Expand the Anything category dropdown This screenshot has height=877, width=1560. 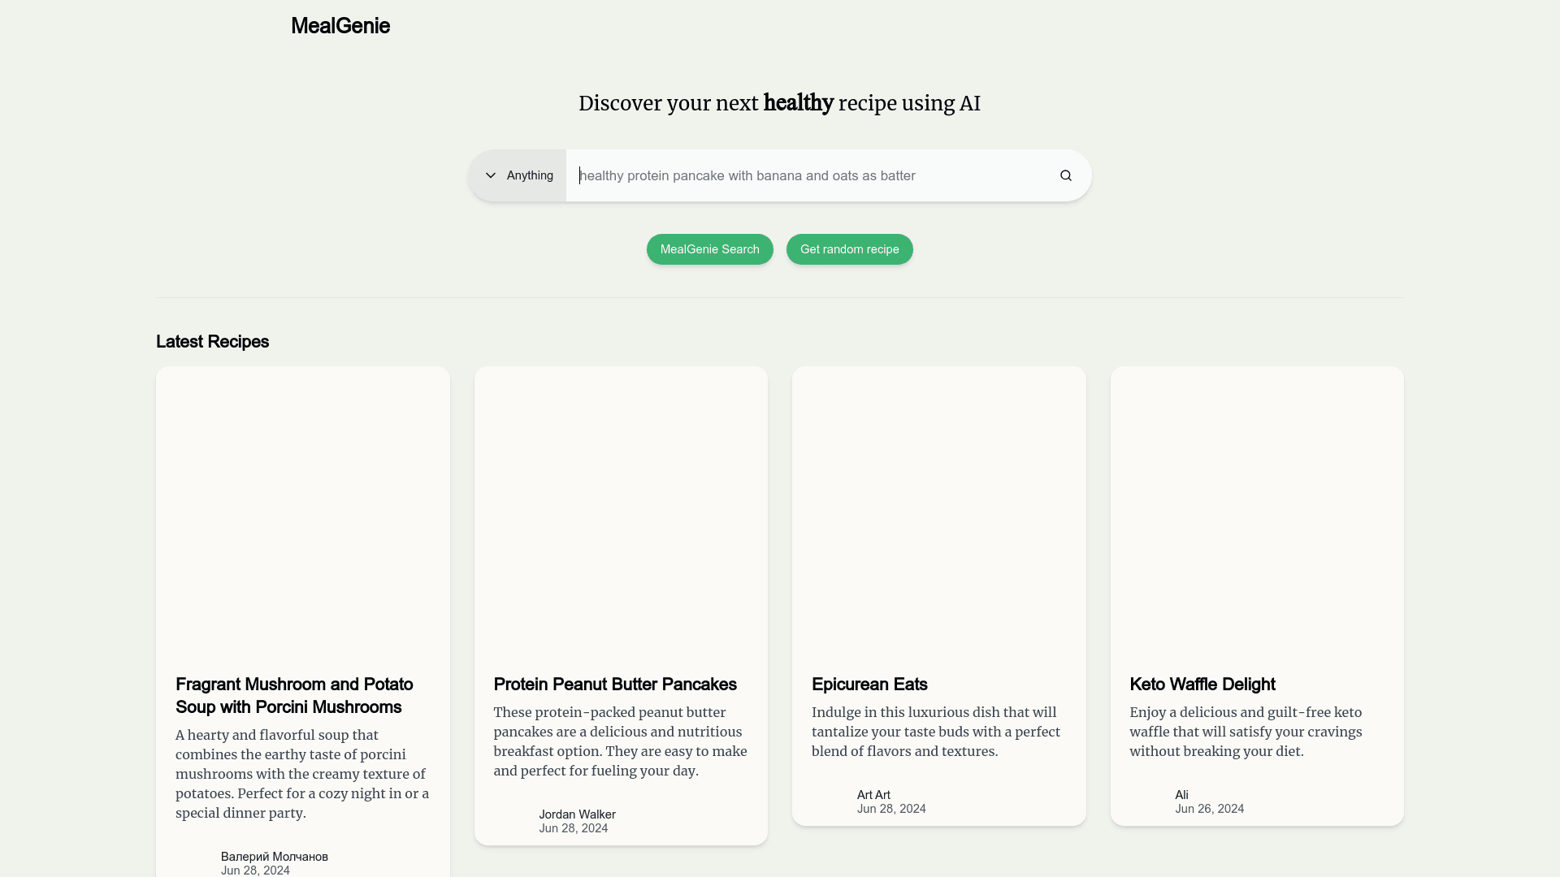click(518, 175)
